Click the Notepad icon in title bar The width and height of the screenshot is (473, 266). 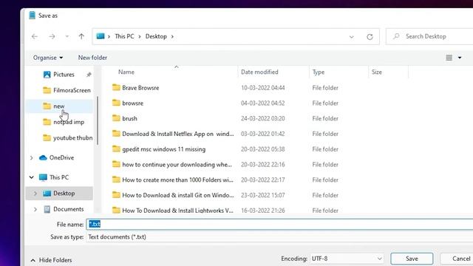[x=33, y=15]
